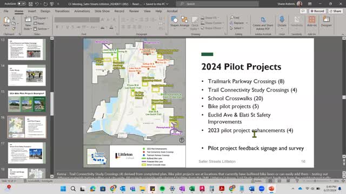Click the Copy icon
346x194 pixels.
tap(14, 23)
